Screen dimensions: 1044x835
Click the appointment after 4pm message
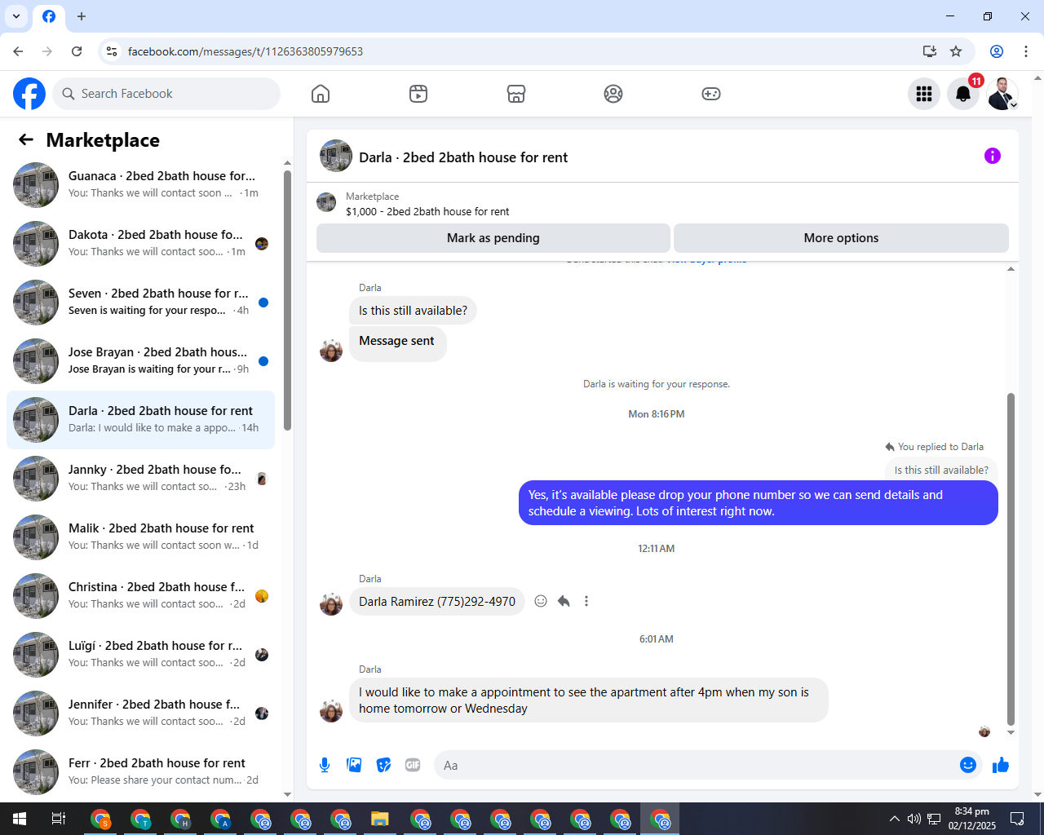click(x=589, y=700)
